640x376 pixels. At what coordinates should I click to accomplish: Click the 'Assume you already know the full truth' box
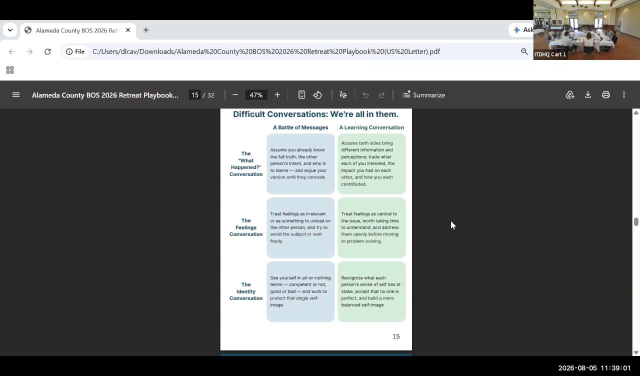[300, 163]
